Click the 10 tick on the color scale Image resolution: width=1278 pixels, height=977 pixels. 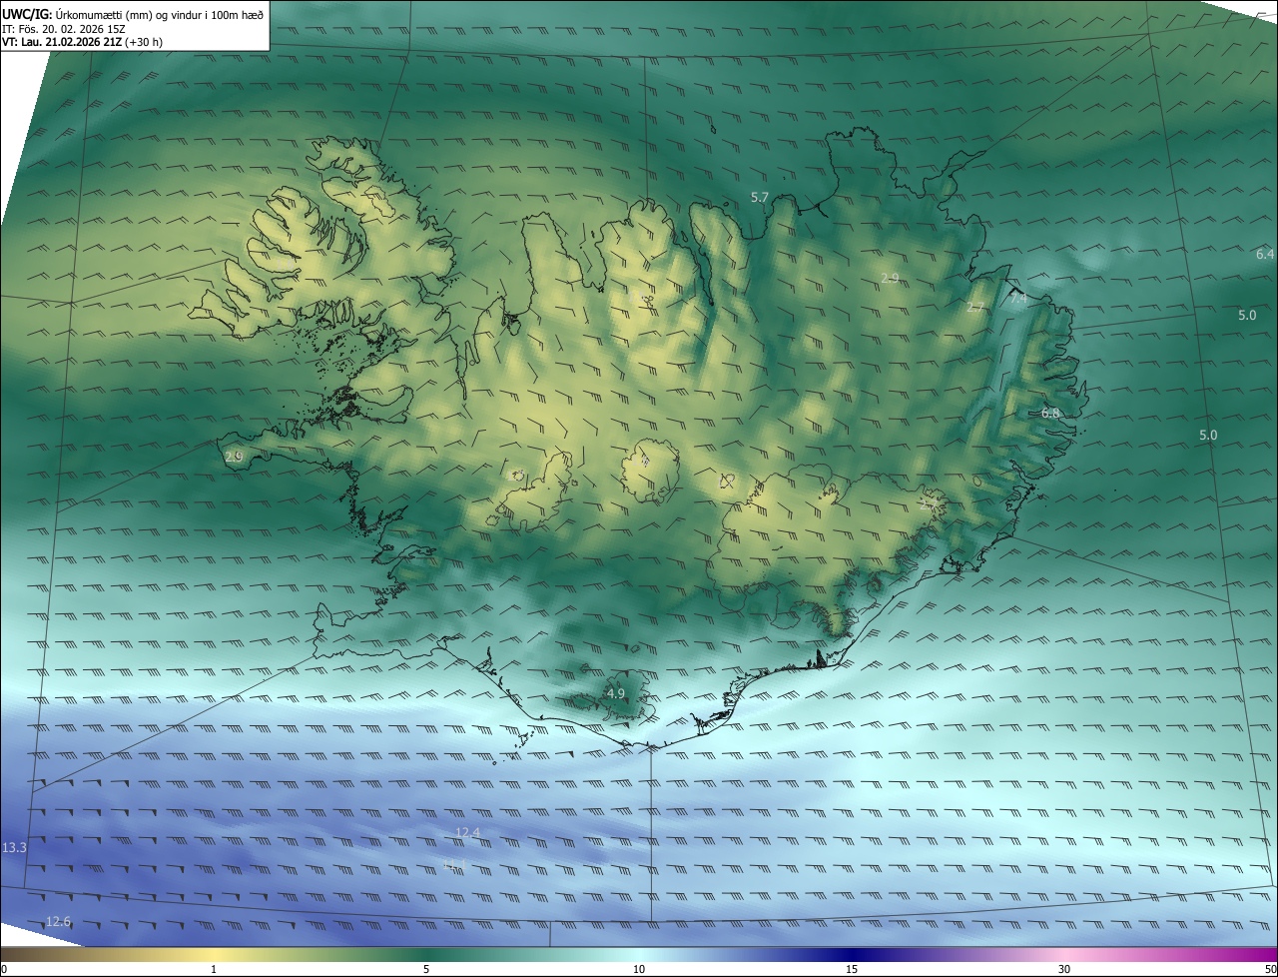coord(639,969)
